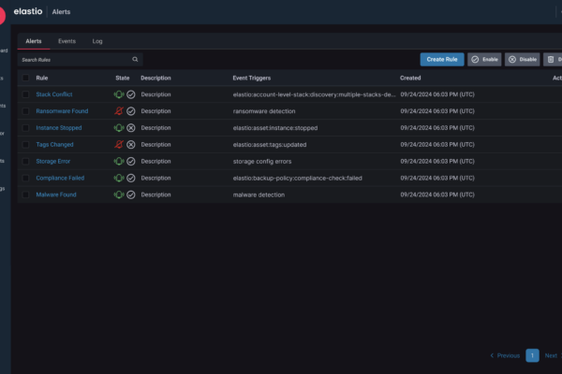
Task: Click the muted red bell for Tags Changed
Action: pos(119,145)
